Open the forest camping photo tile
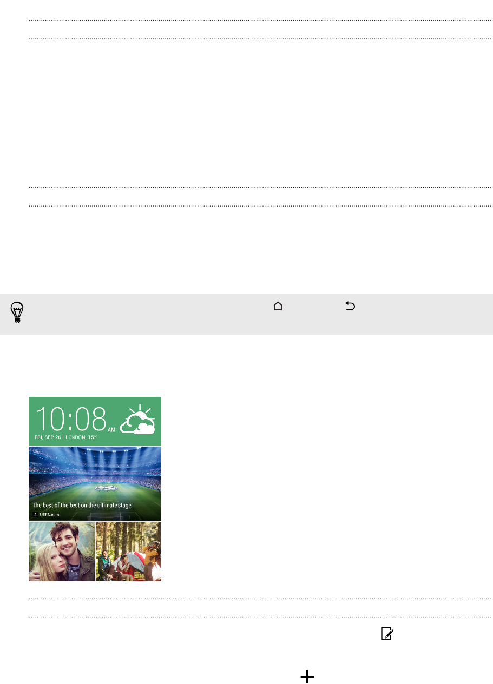This screenshot has height=684, width=493. [128, 552]
